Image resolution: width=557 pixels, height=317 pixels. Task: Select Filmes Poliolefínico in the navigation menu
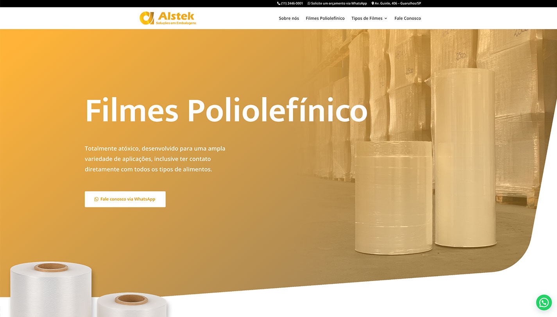coord(325,18)
